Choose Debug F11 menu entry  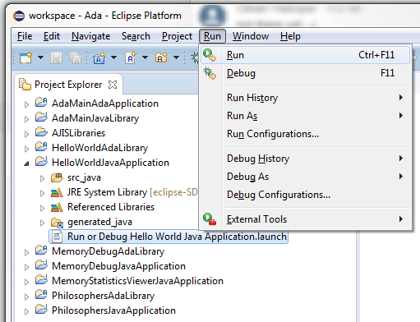point(305,73)
